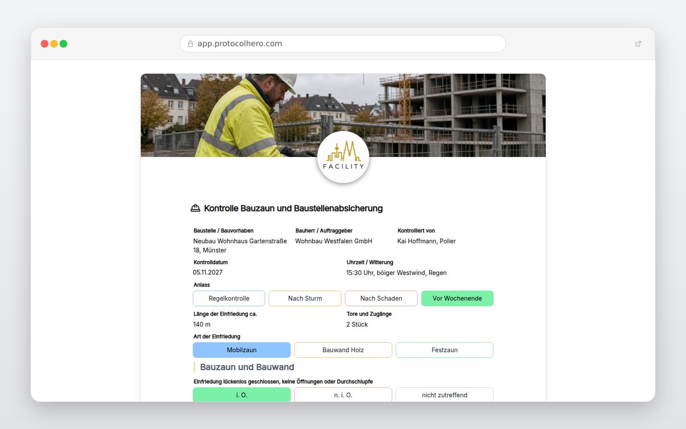Click the Kontrolldatum value 05.11.2027
This screenshot has width=686, height=429.
point(208,272)
